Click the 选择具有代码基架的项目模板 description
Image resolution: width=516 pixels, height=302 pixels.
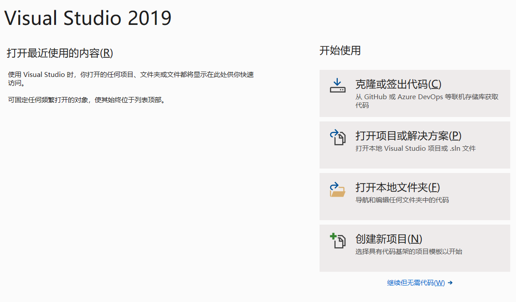(x=408, y=252)
